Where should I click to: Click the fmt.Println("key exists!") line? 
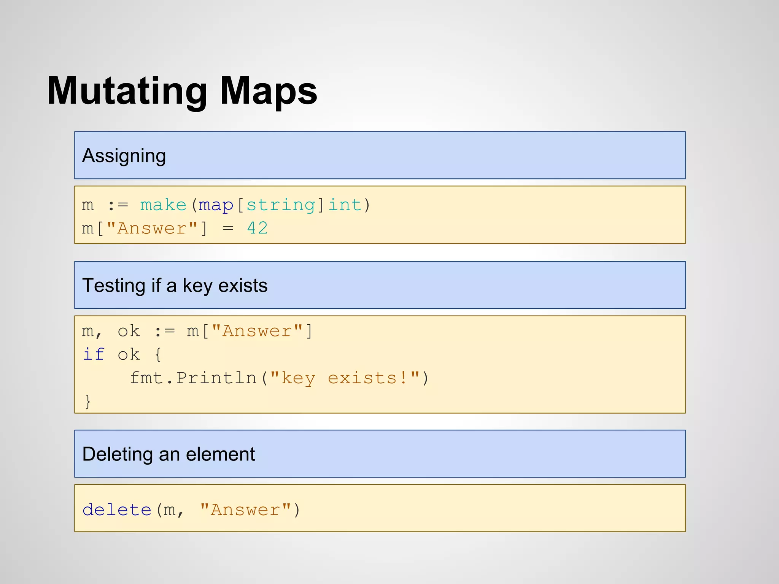[x=280, y=378]
